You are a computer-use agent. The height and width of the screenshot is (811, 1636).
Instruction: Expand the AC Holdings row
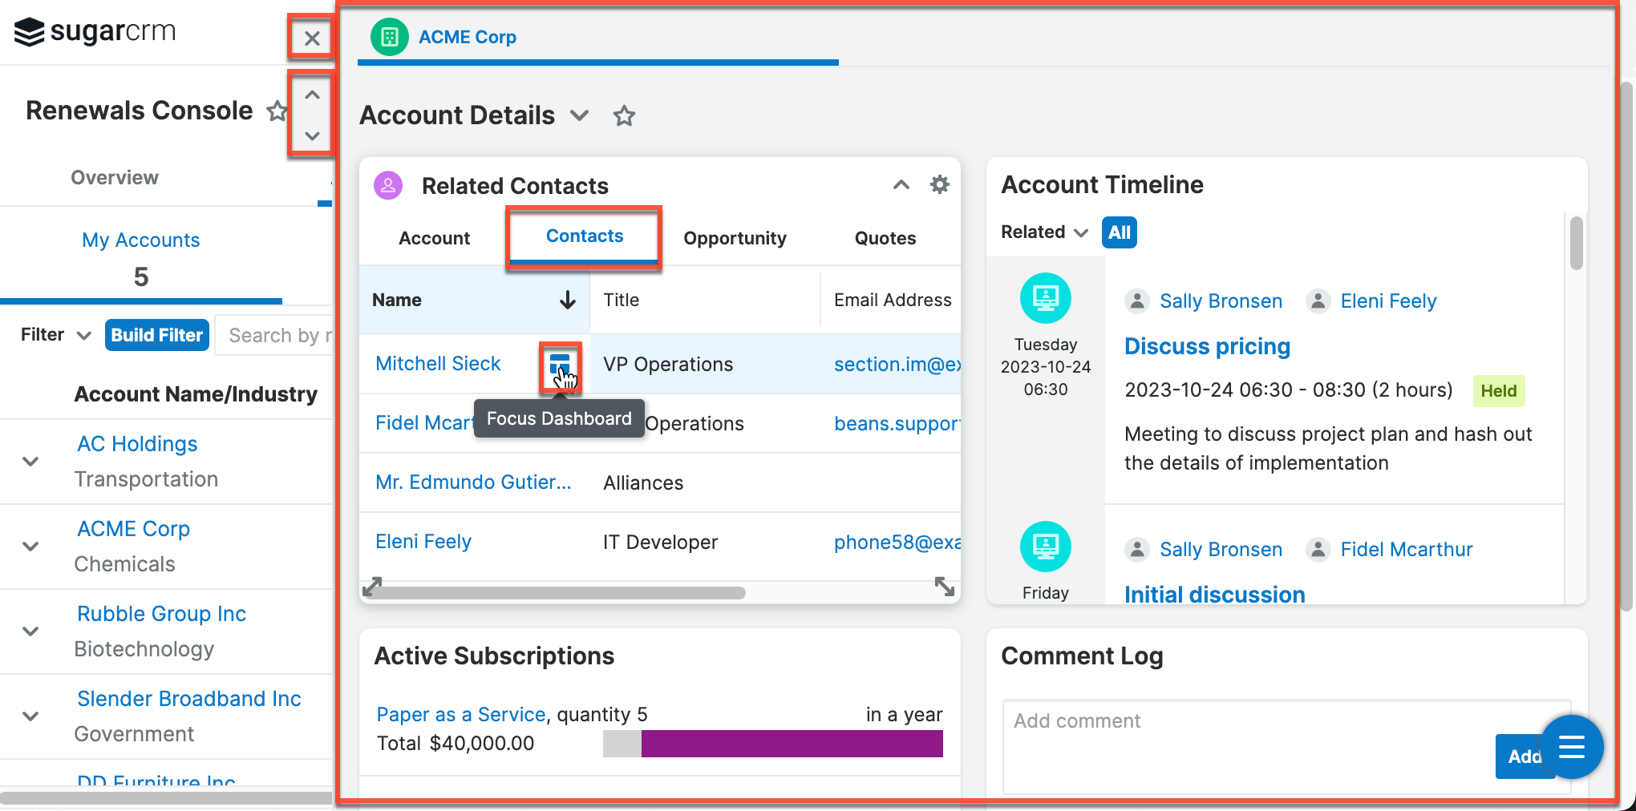30,462
